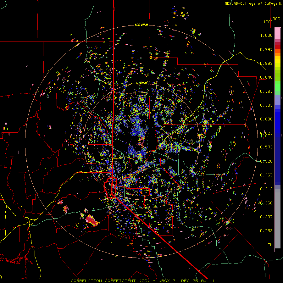Click the 0.467 scale value
Viewport: 283px width, 283px height.
[x=266, y=175]
